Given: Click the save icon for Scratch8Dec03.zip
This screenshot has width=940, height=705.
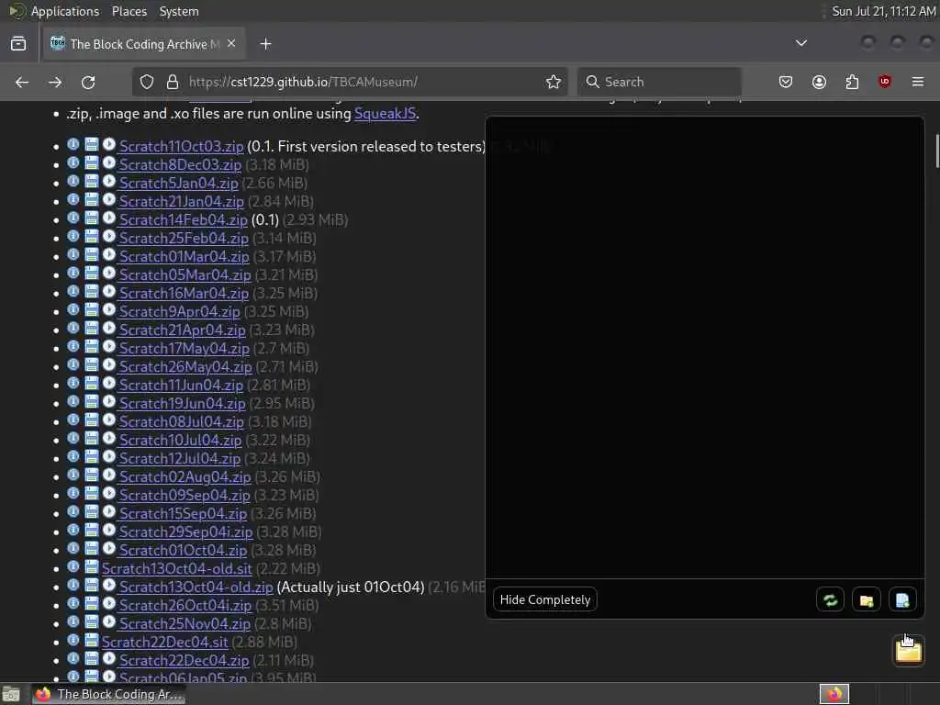Looking at the screenshot, I should [91, 163].
